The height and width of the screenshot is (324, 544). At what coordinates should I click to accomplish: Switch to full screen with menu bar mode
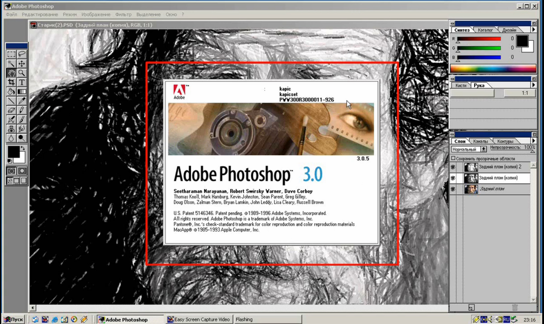[17, 181]
